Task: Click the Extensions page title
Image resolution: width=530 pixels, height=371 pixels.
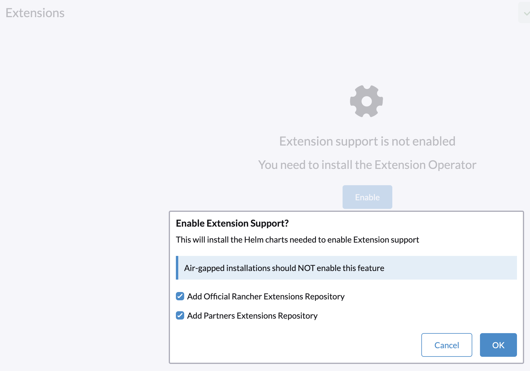Action: click(35, 13)
